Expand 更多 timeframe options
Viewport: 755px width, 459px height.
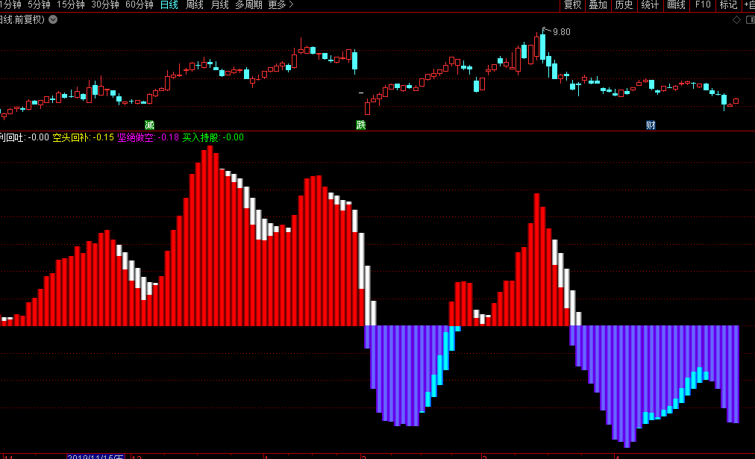(x=281, y=5)
